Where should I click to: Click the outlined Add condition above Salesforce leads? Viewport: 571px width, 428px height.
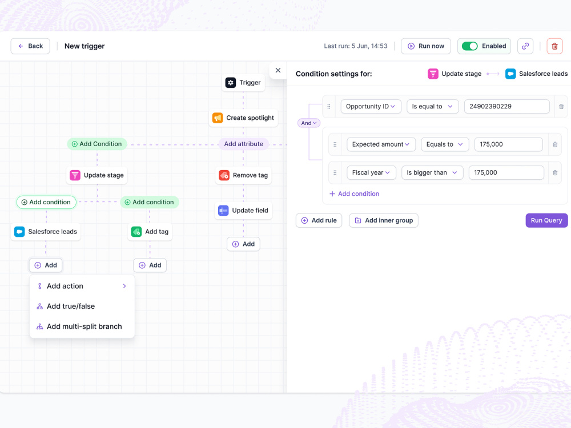point(46,203)
